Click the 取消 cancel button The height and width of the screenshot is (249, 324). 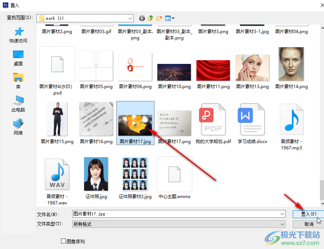coord(308,224)
